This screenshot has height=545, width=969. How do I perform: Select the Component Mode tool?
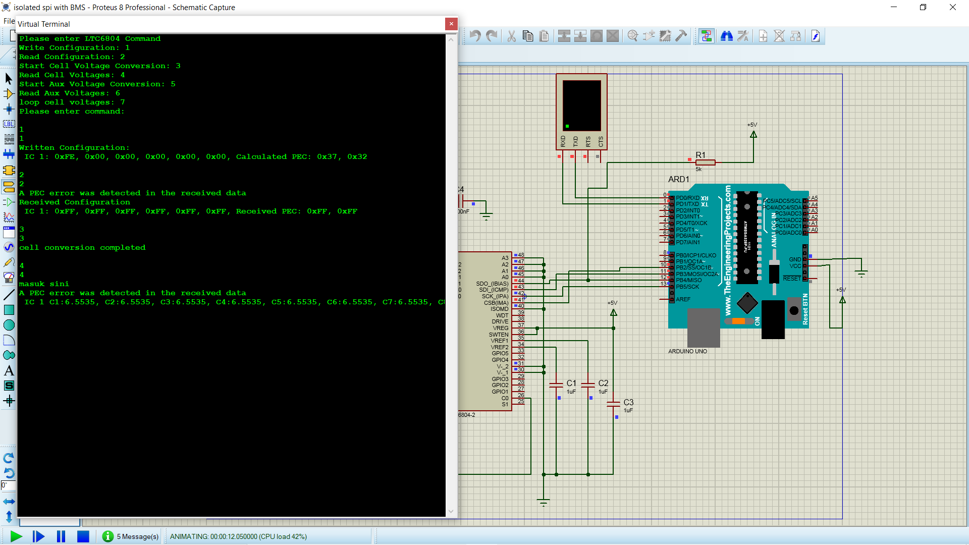(9, 94)
